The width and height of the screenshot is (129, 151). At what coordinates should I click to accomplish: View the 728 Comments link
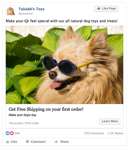click(94, 133)
